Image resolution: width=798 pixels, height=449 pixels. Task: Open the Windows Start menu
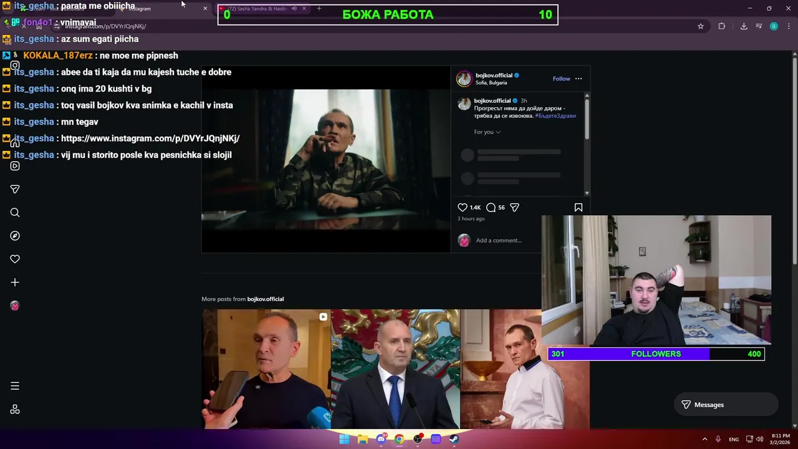344,439
